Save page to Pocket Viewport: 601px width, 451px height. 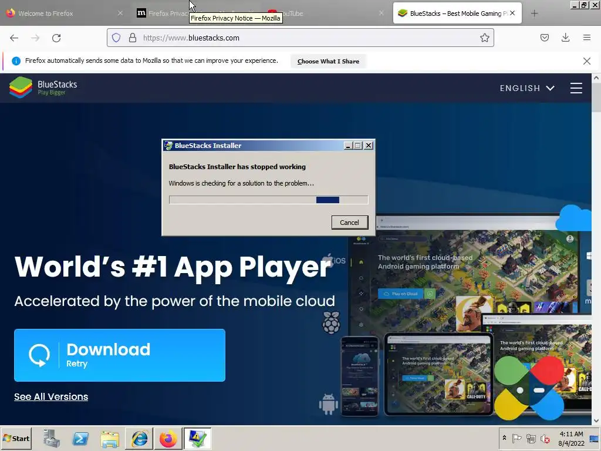tap(544, 38)
